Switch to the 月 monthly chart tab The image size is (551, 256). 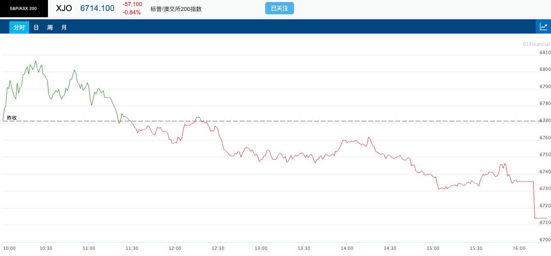pos(64,27)
